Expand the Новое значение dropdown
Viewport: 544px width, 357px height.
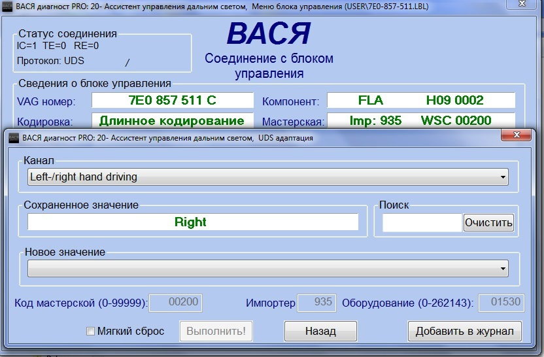[x=268, y=269]
